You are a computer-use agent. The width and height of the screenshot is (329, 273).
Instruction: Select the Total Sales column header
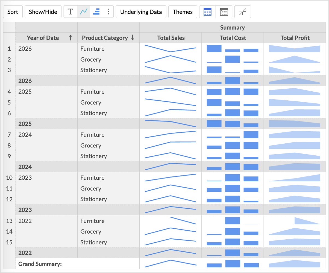click(171, 38)
